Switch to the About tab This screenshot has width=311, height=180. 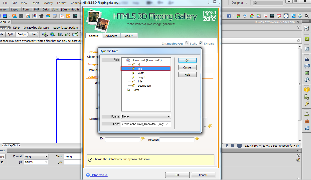pyautogui.click(x=129, y=36)
